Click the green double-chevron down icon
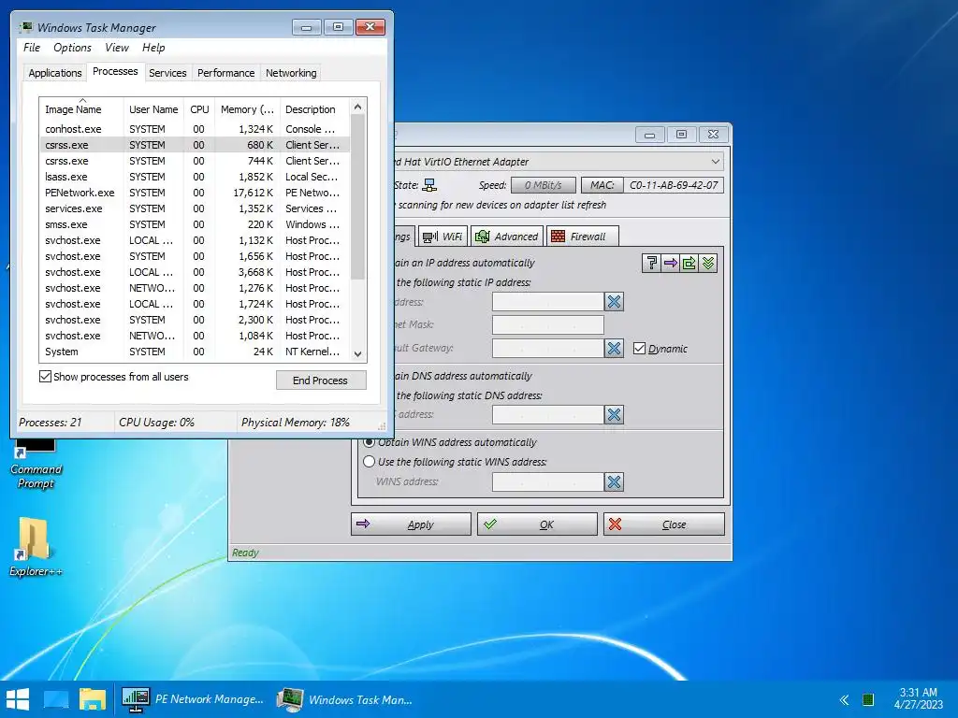Viewport: 958px width, 718px height. click(x=708, y=263)
